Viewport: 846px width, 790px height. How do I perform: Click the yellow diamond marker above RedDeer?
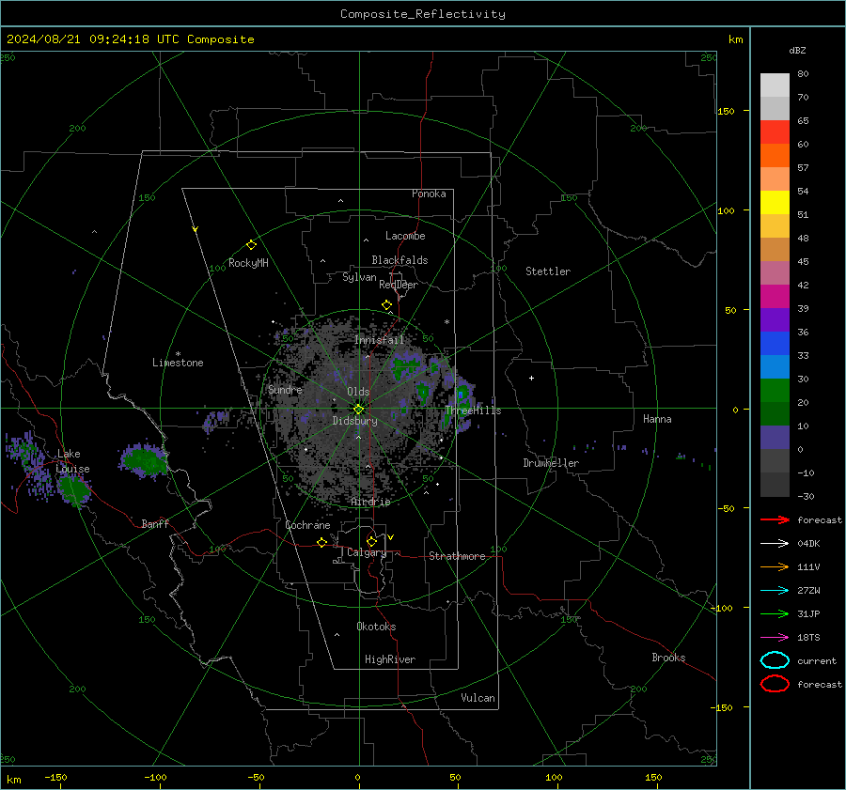coord(386,305)
